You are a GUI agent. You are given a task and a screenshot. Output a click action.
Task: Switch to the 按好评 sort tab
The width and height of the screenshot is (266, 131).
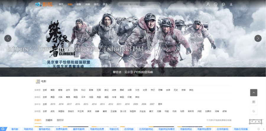(x=60, y=120)
